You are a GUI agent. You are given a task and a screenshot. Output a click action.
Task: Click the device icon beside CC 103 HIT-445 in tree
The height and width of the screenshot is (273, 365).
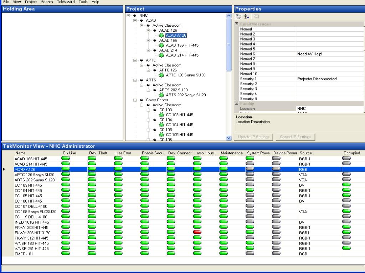pyautogui.click(x=161, y=115)
